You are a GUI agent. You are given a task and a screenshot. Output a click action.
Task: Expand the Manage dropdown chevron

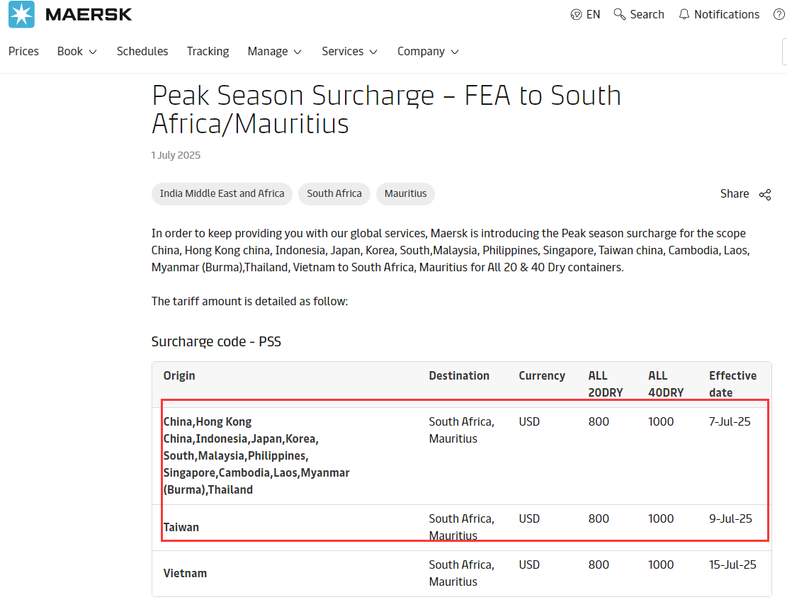tap(298, 52)
